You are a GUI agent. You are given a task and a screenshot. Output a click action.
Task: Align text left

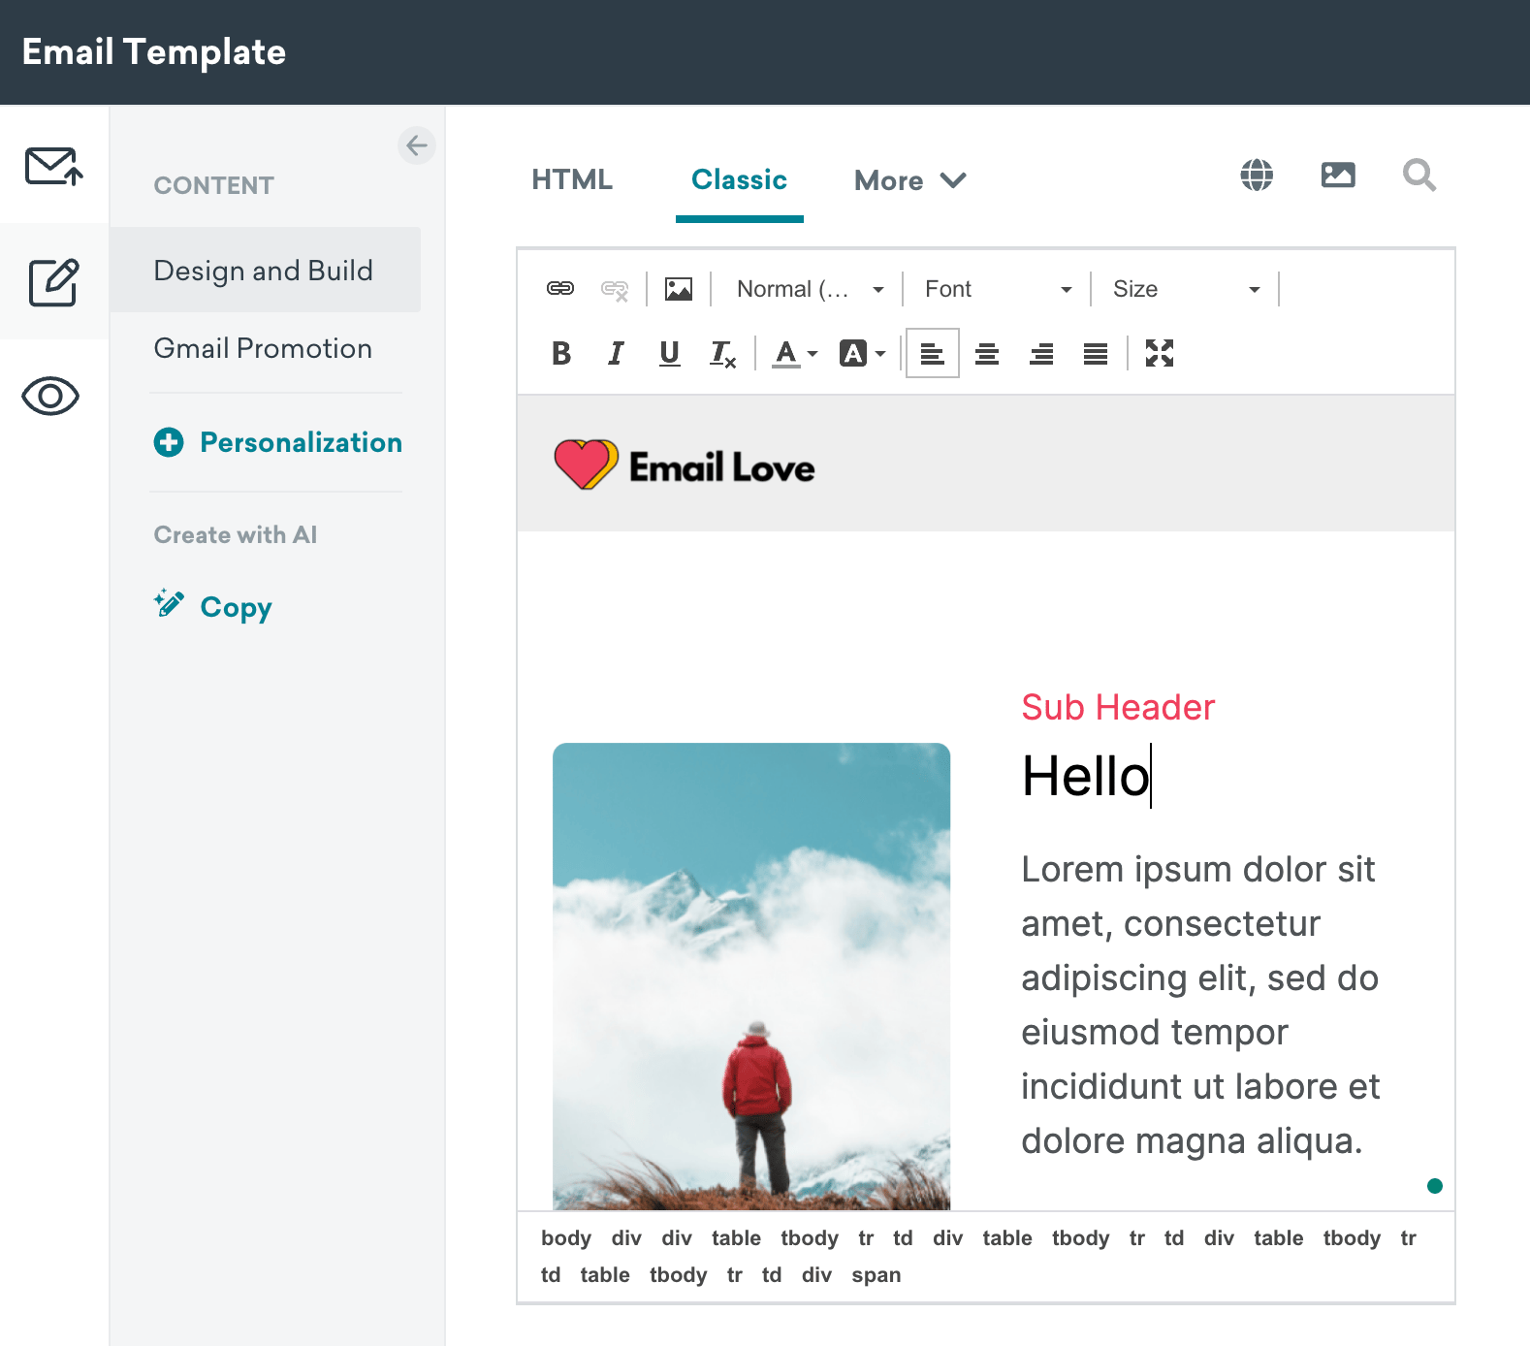(933, 354)
